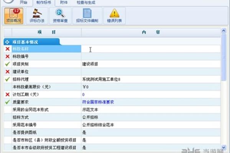The height and width of the screenshot is (153, 230).
Task: Select the 本标段最高限价（元） label
Action: point(32,87)
